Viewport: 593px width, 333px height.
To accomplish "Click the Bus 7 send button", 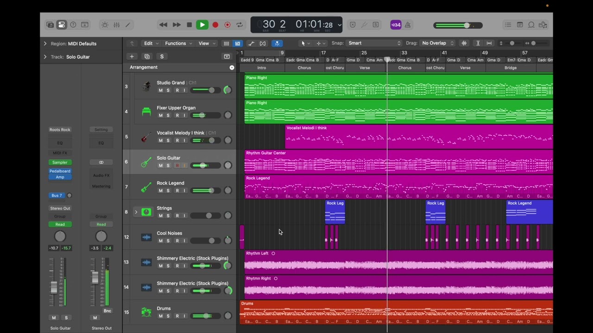I will [57, 196].
